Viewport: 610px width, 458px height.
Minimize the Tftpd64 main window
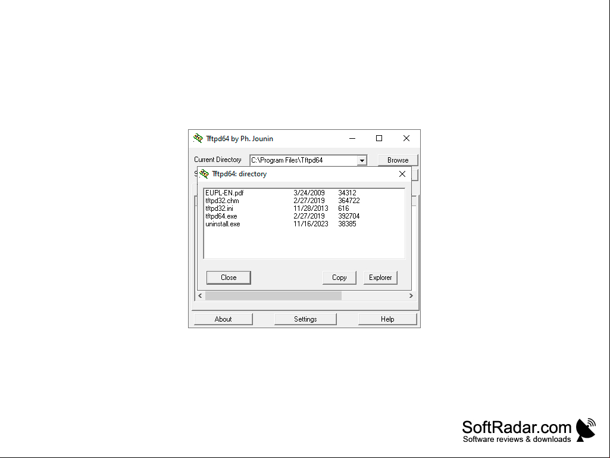(x=352, y=138)
